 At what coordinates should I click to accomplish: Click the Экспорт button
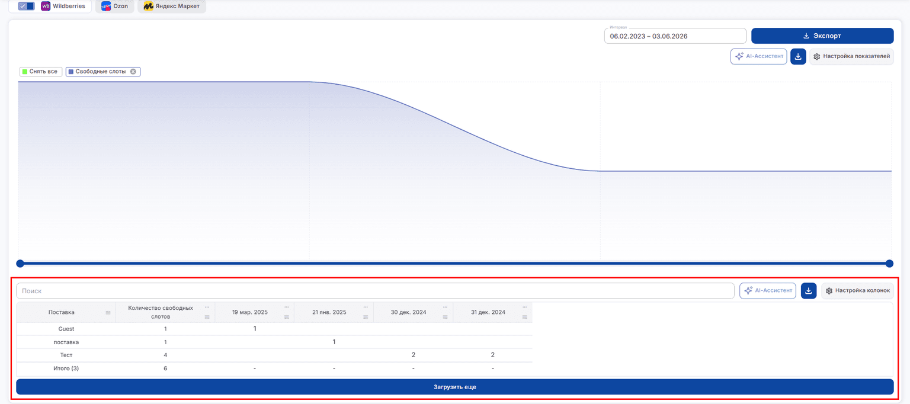click(822, 36)
